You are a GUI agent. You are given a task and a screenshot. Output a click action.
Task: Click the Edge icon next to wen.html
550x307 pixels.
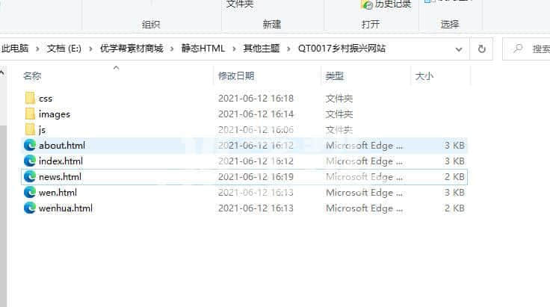[30, 192]
